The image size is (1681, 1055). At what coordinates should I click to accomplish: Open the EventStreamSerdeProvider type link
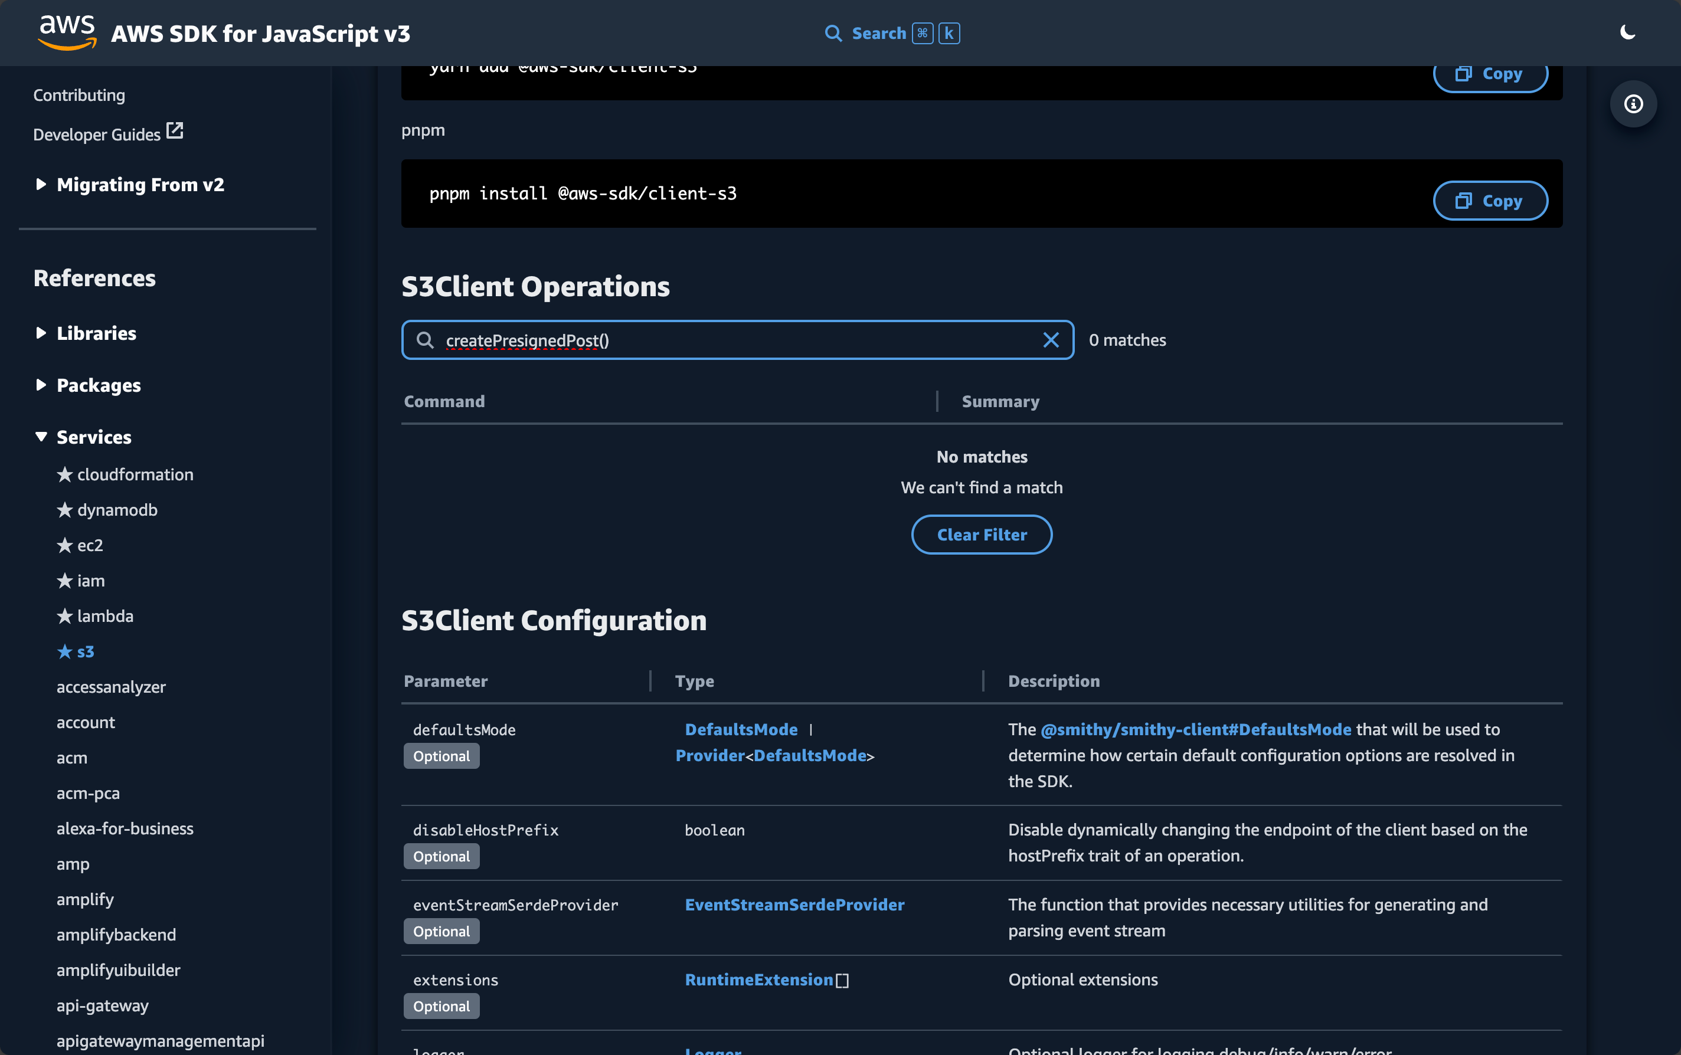(x=794, y=905)
